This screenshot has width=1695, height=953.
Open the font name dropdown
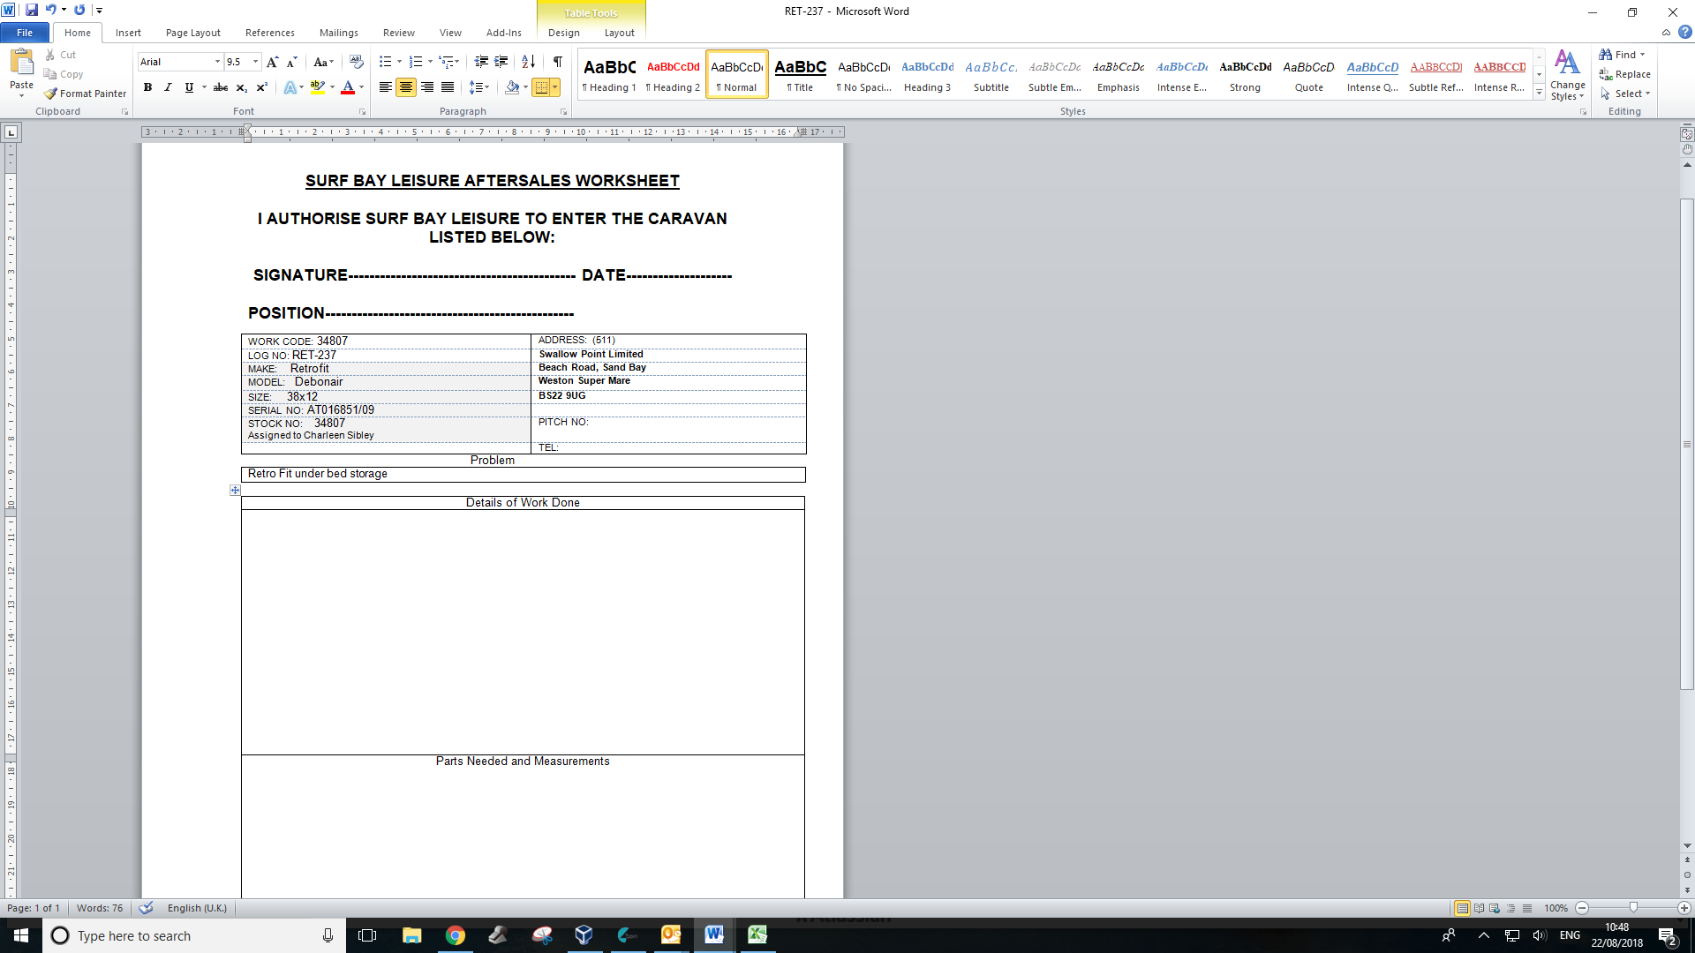pyautogui.click(x=217, y=62)
